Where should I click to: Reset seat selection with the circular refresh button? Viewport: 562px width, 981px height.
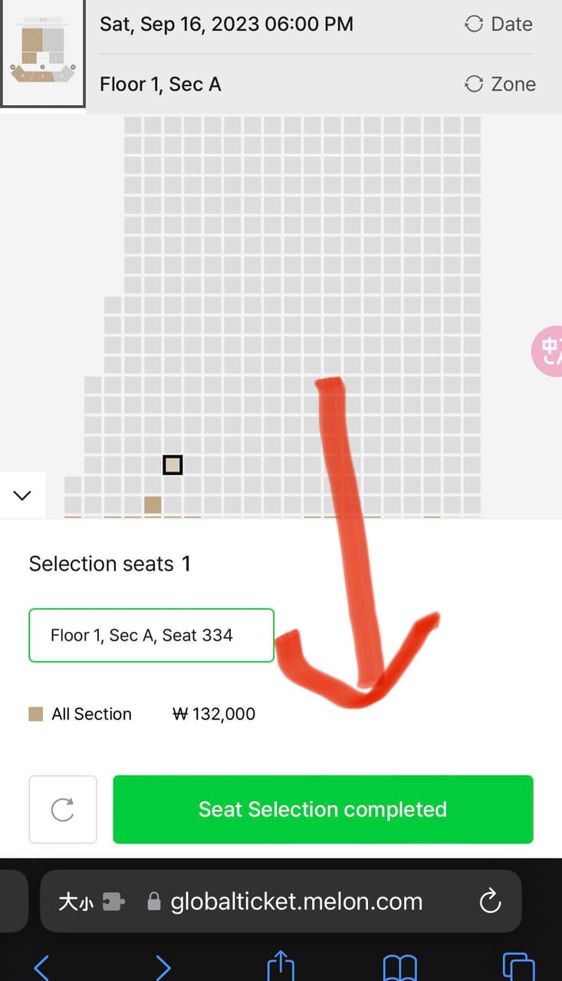point(62,808)
